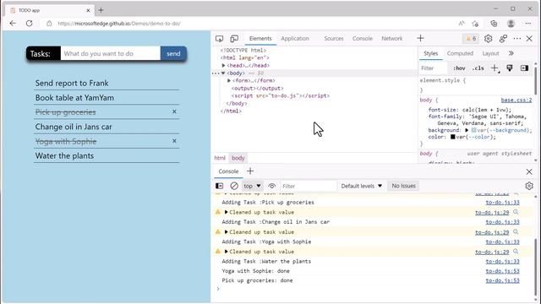Image resolution: width=541 pixels, height=304 pixels.
Task: Toggle rendering emulations paintbrush icon
Action: (x=510, y=68)
